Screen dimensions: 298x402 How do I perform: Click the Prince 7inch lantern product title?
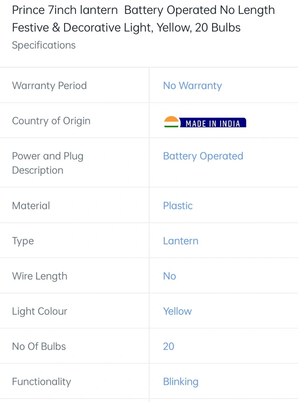click(144, 19)
